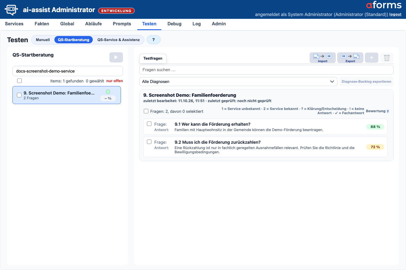This screenshot has width=406, height=270.
Task: Click the green status circle indicator
Action: pos(108,92)
